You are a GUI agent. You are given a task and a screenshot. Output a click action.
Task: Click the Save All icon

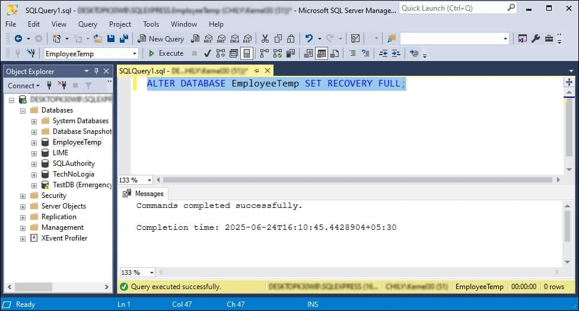(x=124, y=39)
